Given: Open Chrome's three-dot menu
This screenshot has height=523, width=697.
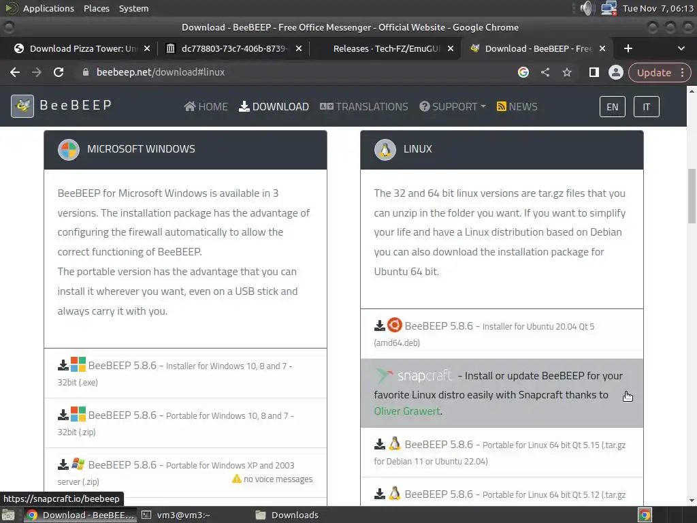Looking at the screenshot, I should (x=682, y=72).
